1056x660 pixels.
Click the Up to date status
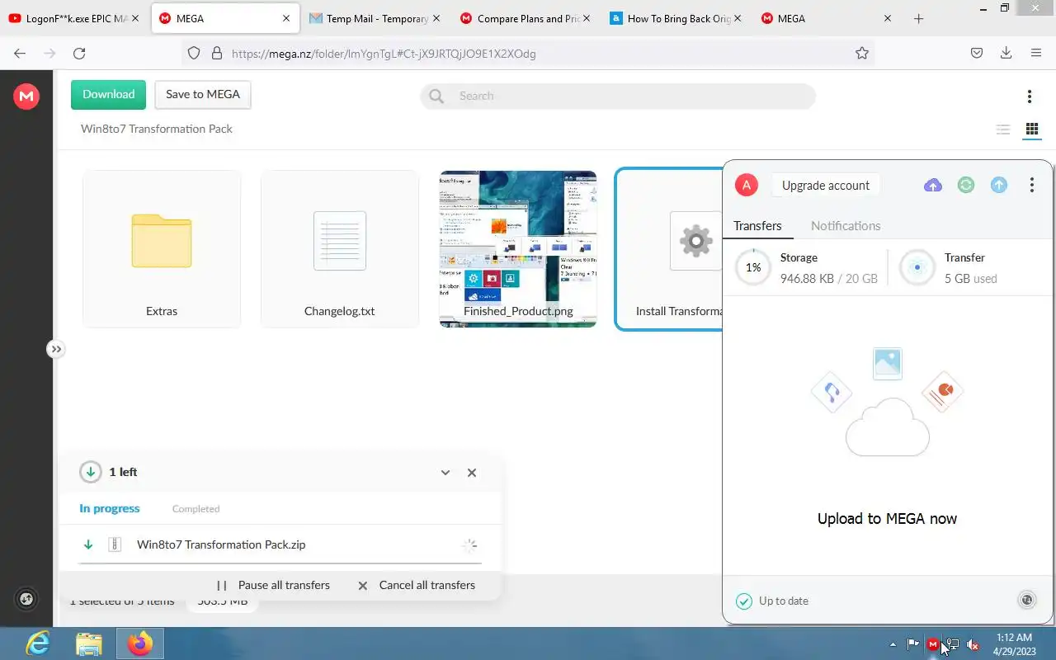(x=772, y=601)
